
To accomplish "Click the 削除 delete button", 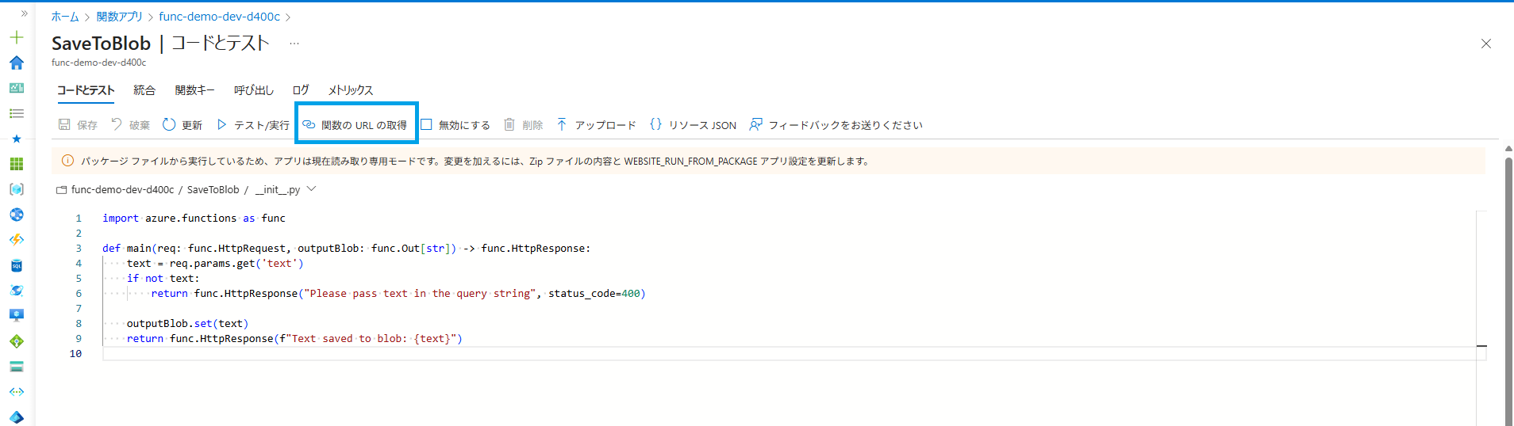I will [524, 125].
